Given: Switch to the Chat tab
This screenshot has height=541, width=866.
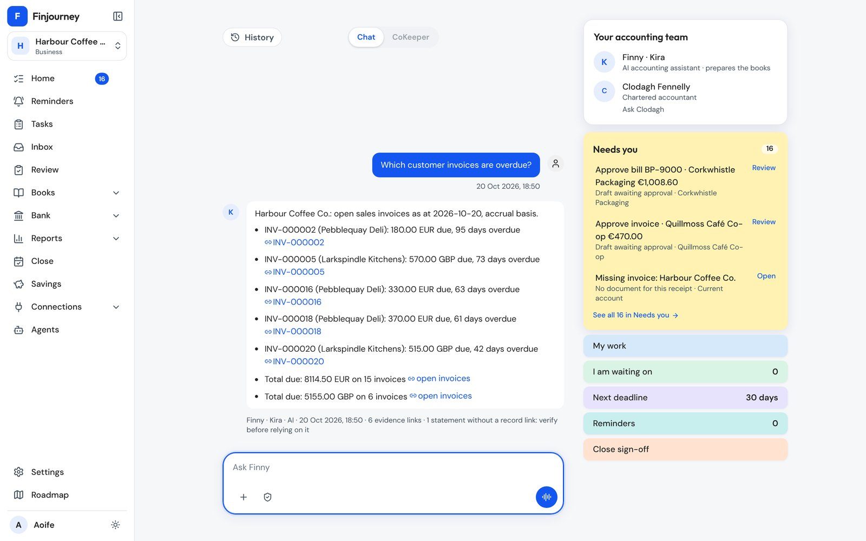Looking at the screenshot, I should tap(366, 37).
